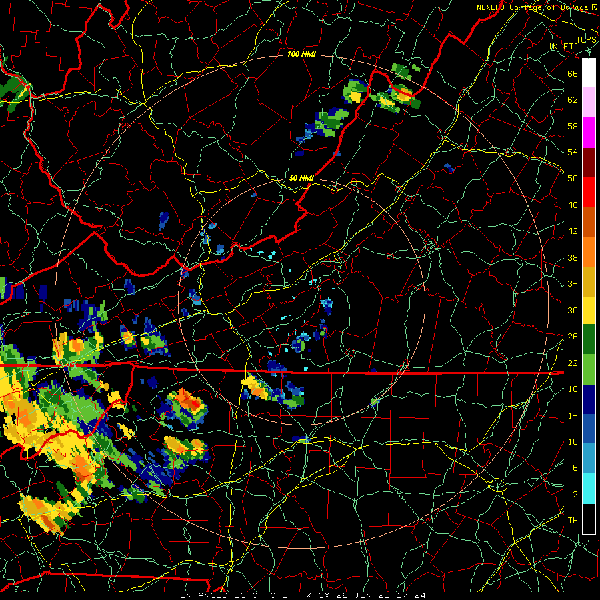This screenshot has width=600, height=600.
Task: Click the magenta legend swatch
Action: pyautogui.click(x=589, y=133)
